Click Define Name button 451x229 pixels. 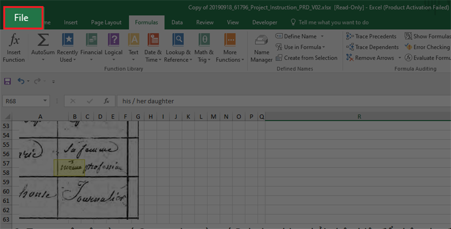click(x=297, y=36)
